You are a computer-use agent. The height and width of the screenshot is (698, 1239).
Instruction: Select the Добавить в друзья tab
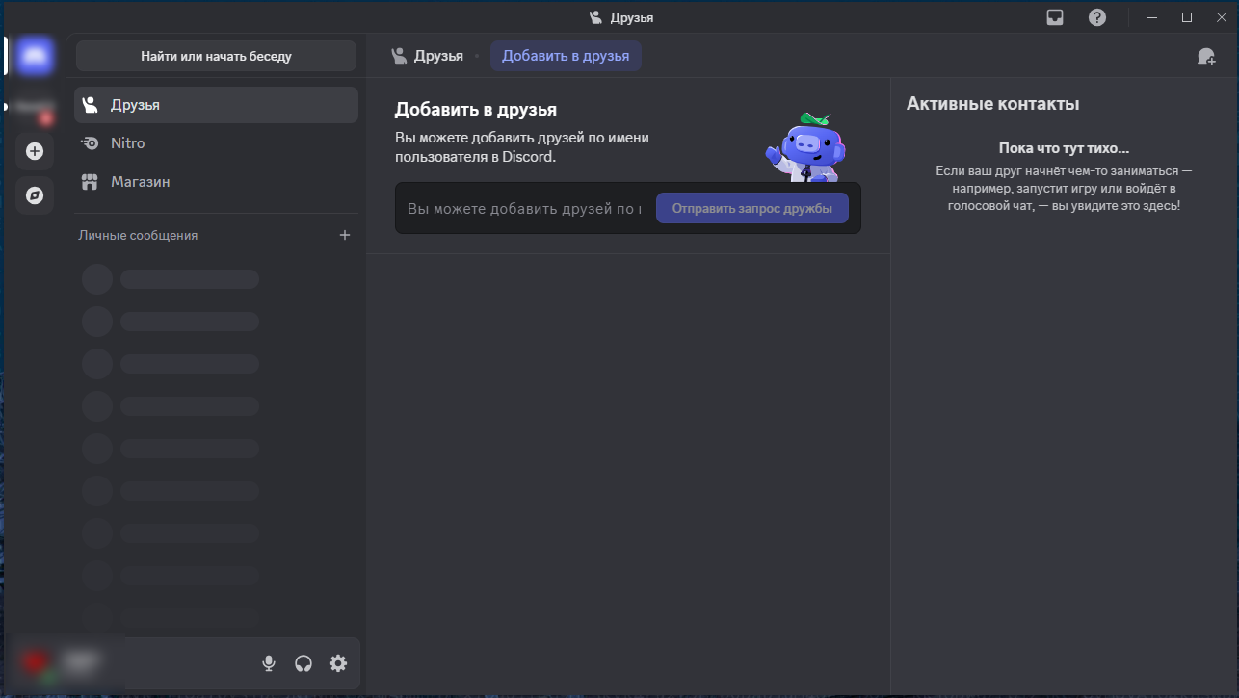(x=566, y=56)
